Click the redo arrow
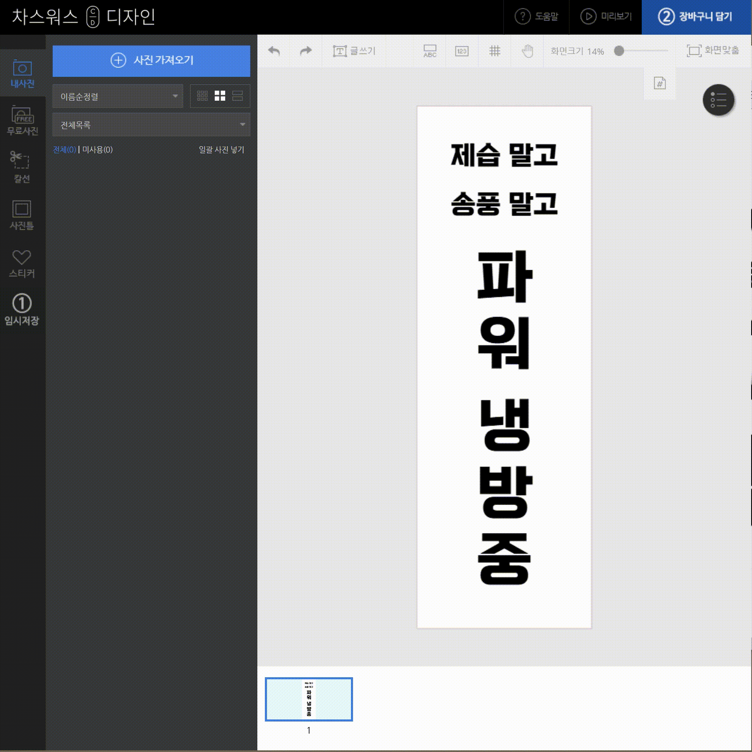The height and width of the screenshot is (752, 752). click(306, 51)
